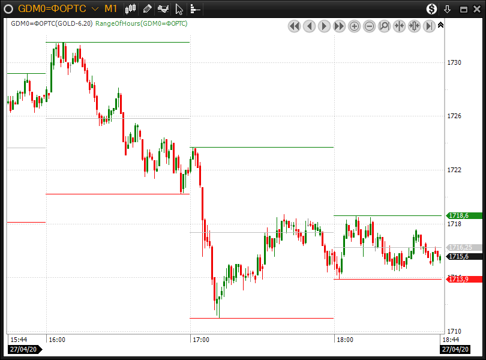Jump to the latest bar
The width and height of the screenshot is (486, 360).
(x=429, y=26)
